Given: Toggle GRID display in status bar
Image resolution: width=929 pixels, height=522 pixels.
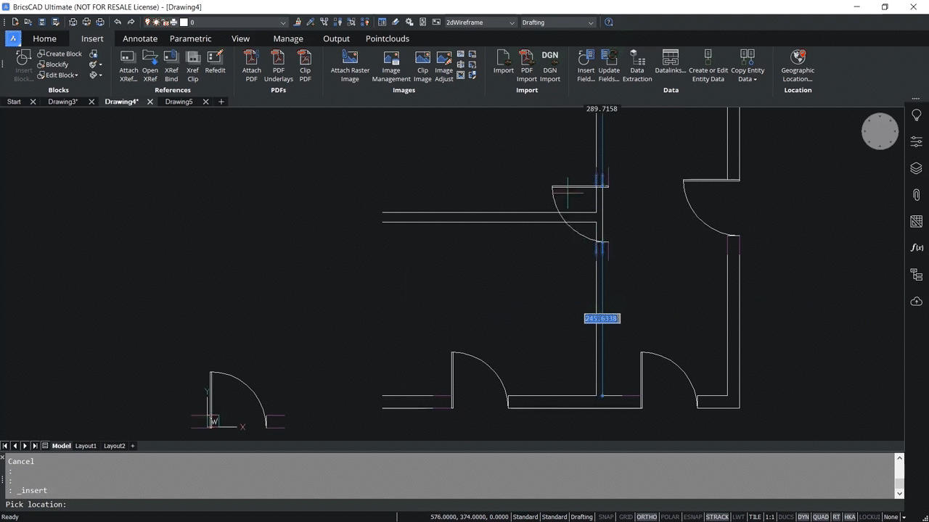Looking at the screenshot, I should pos(626,517).
